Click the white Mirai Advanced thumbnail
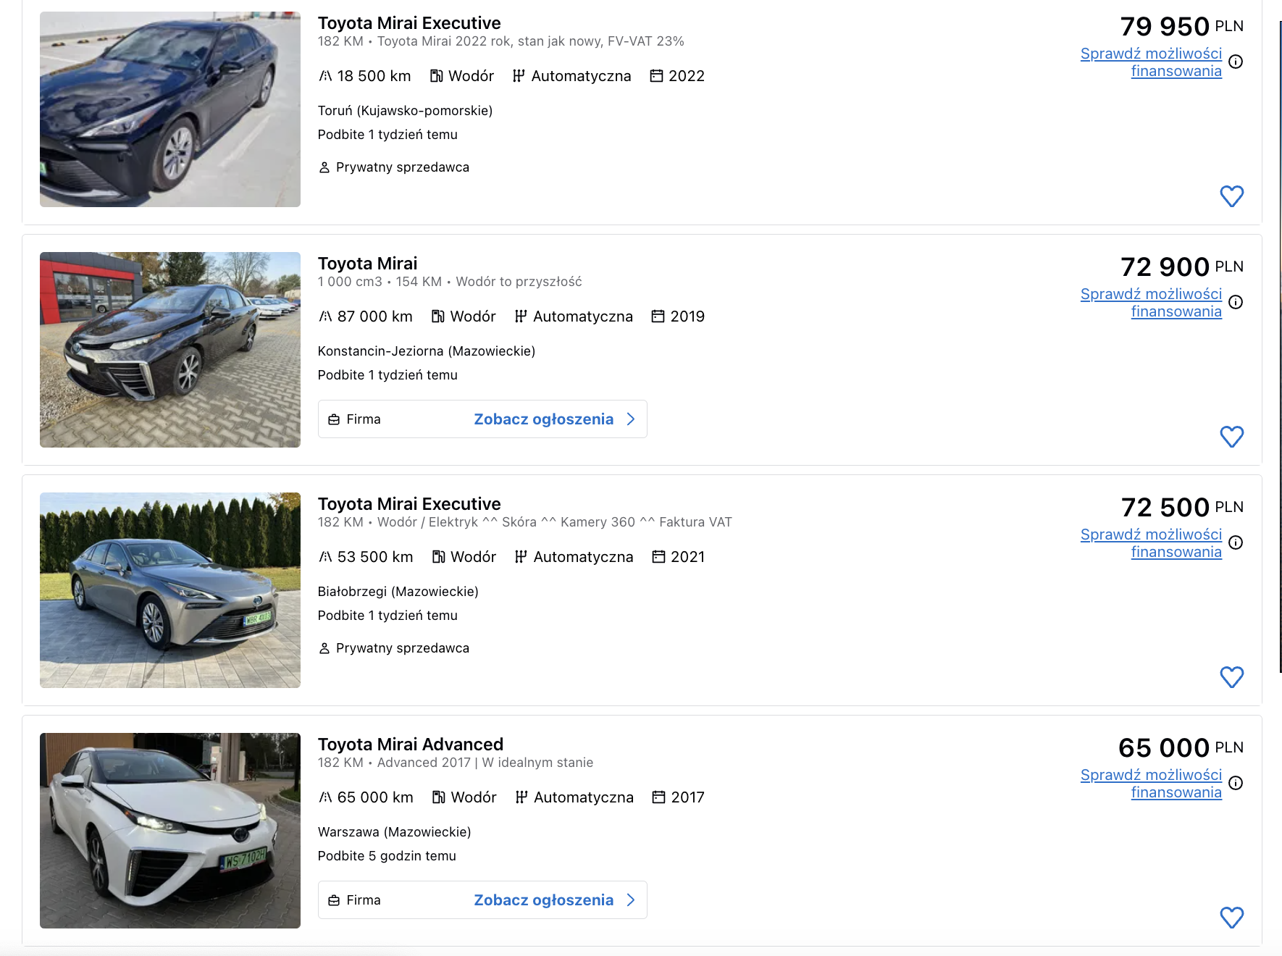 click(x=170, y=831)
